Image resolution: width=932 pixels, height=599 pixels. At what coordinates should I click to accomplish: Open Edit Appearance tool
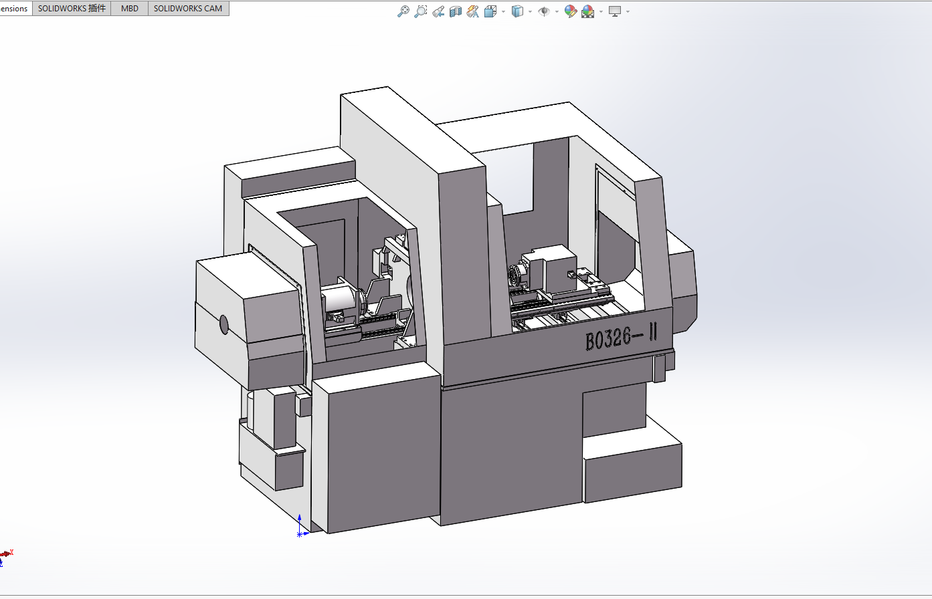[570, 11]
